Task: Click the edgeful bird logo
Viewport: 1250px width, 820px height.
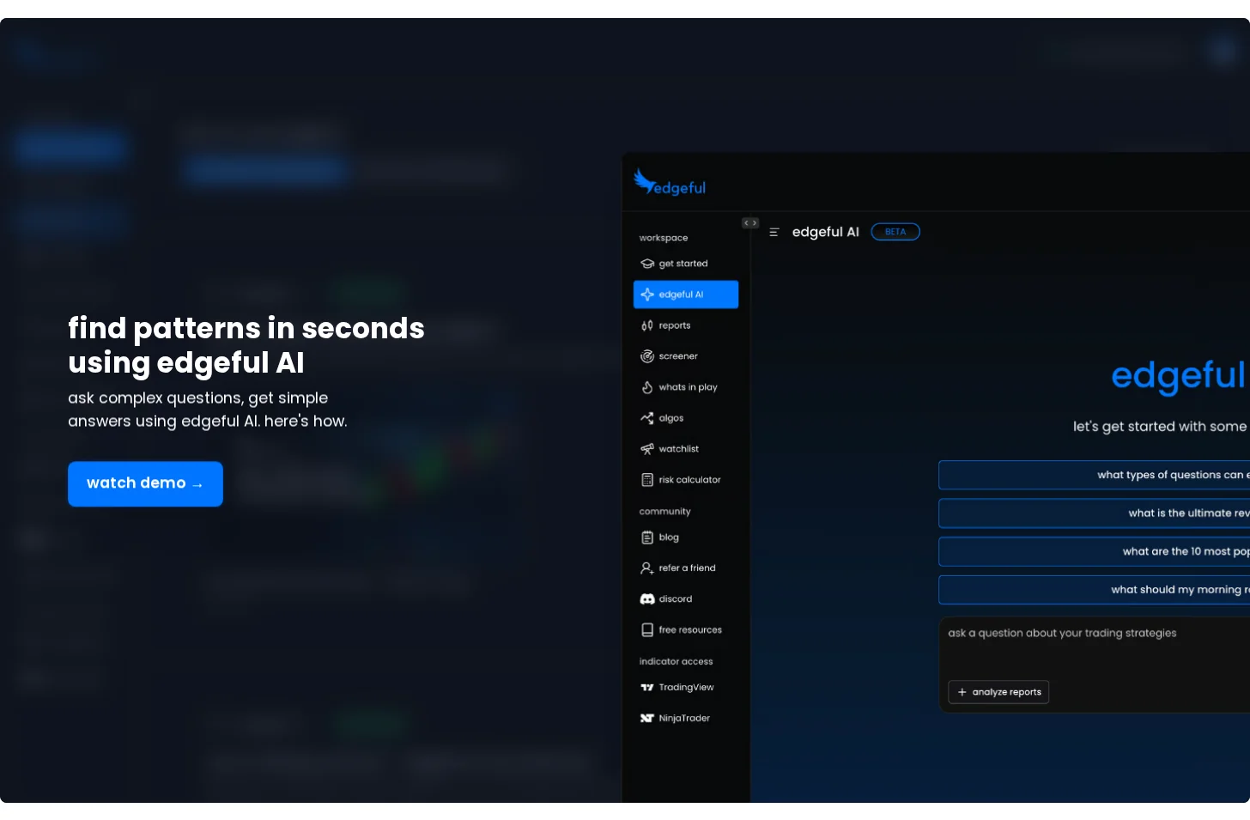Action: (670, 182)
